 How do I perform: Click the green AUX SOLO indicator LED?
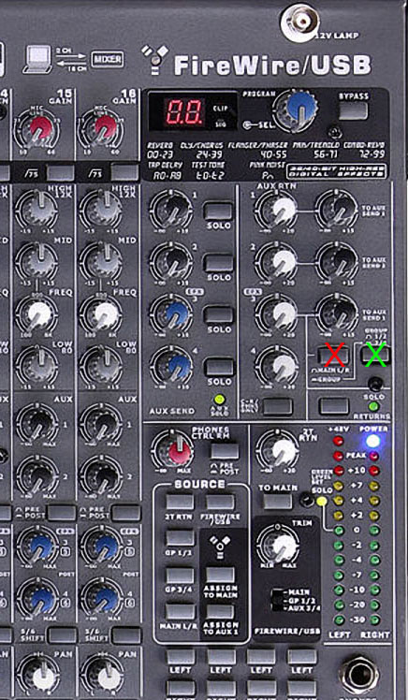tap(219, 400)
